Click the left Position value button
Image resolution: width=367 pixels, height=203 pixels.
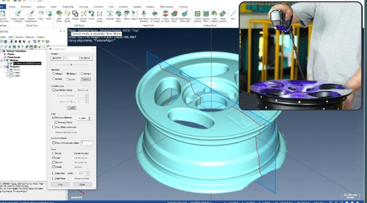(x=57, y=58)
